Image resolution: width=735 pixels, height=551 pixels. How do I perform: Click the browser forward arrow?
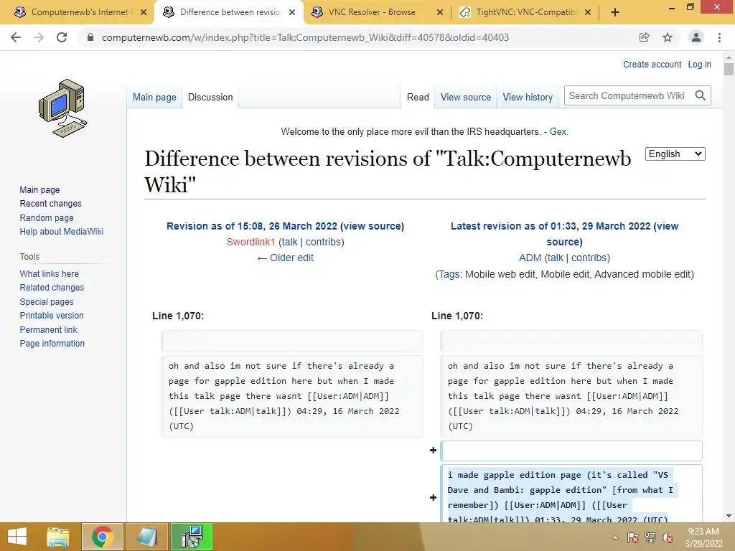click(x=39, y=37)
